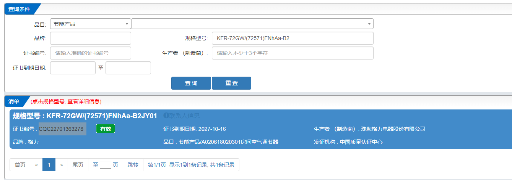This screenshot has width=512, height=180.
Task: Click the 联系人信息 info icon
Action: tap(166, 116)
